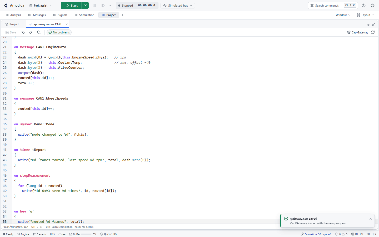This screenshot has width=379, height=237.
Task: Click the No problems status pill
Action: [x=59, y=32]
